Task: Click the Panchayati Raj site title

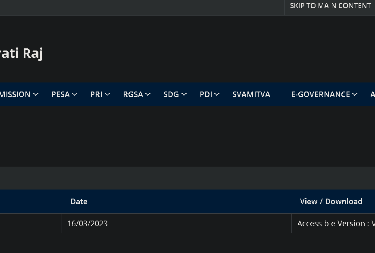Action: (21, 54)
